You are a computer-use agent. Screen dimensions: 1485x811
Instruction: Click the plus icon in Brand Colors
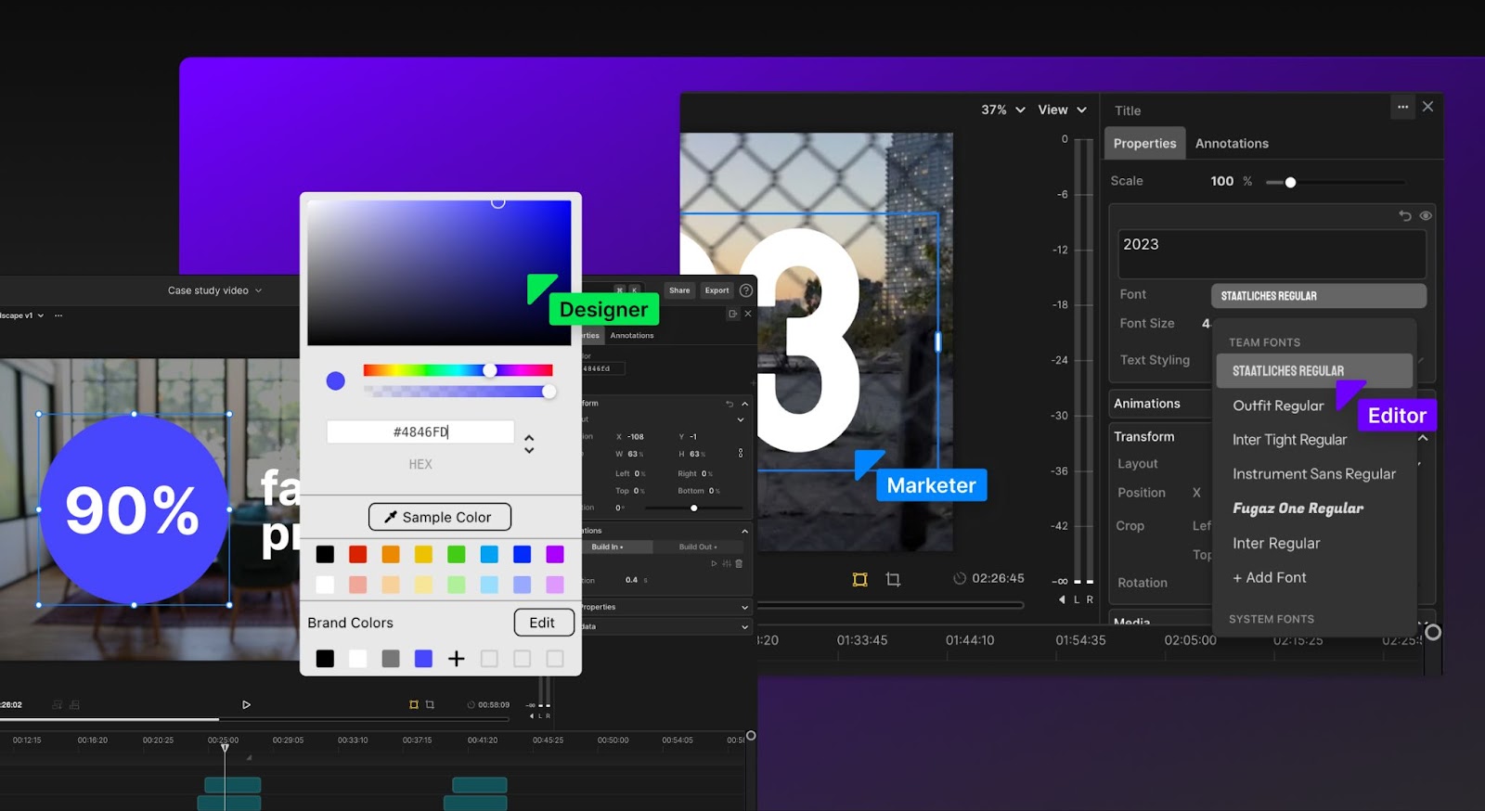[x=457, y=659]
